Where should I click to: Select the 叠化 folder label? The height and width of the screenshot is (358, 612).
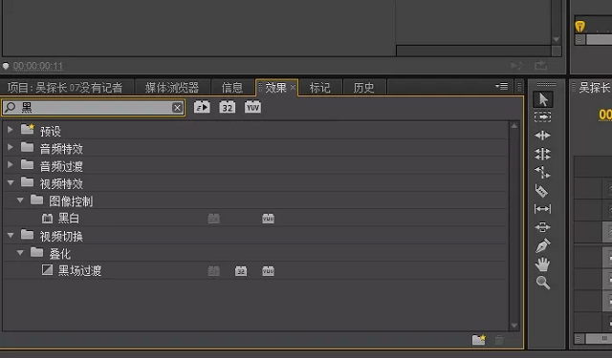[59, 254]
